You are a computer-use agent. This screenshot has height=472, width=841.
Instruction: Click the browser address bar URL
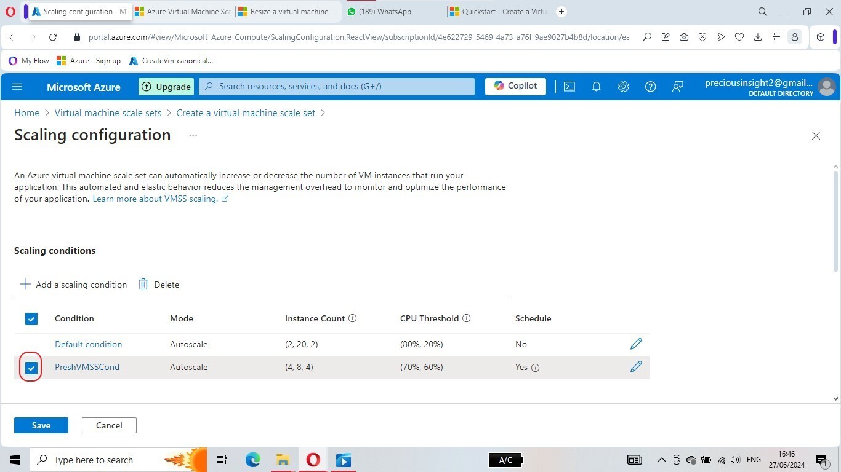(x=359, y=37)
